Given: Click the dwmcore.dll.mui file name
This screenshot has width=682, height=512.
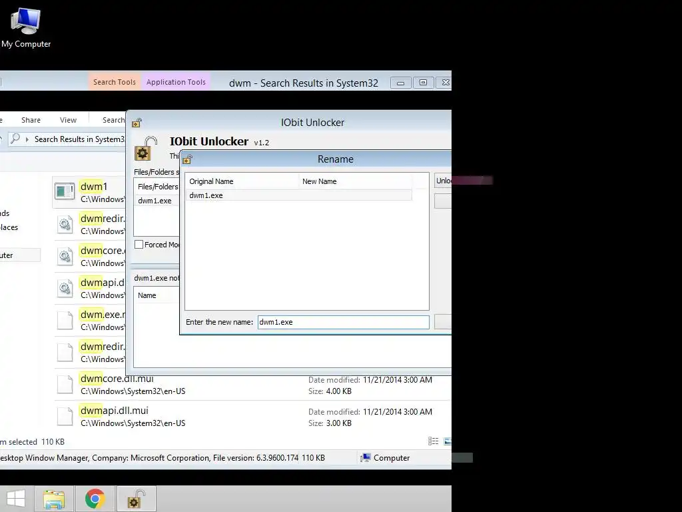Looking at the screenshot, I should 117,379.
